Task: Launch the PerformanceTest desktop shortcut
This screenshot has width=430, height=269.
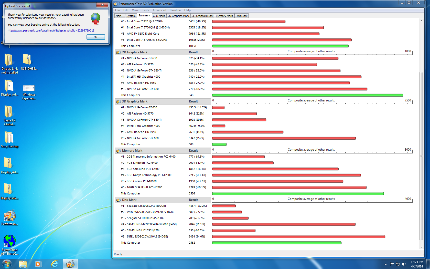Action: (9, 217)
